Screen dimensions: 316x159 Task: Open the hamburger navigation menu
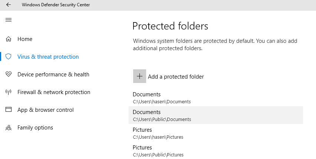[9, 20]
